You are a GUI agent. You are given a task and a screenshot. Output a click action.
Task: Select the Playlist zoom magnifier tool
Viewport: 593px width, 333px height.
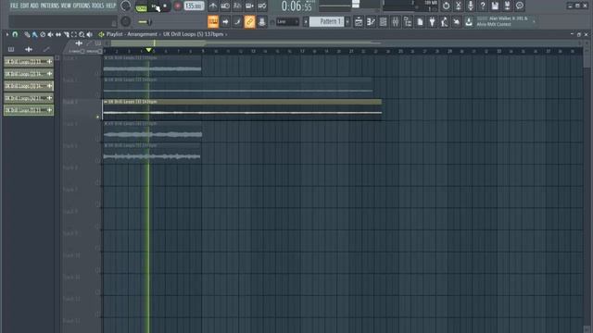tap(82, 34)
